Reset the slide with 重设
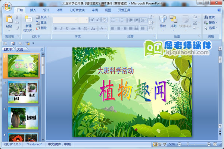The width and height of the screenshot is (224, 149). pos(41,22)
